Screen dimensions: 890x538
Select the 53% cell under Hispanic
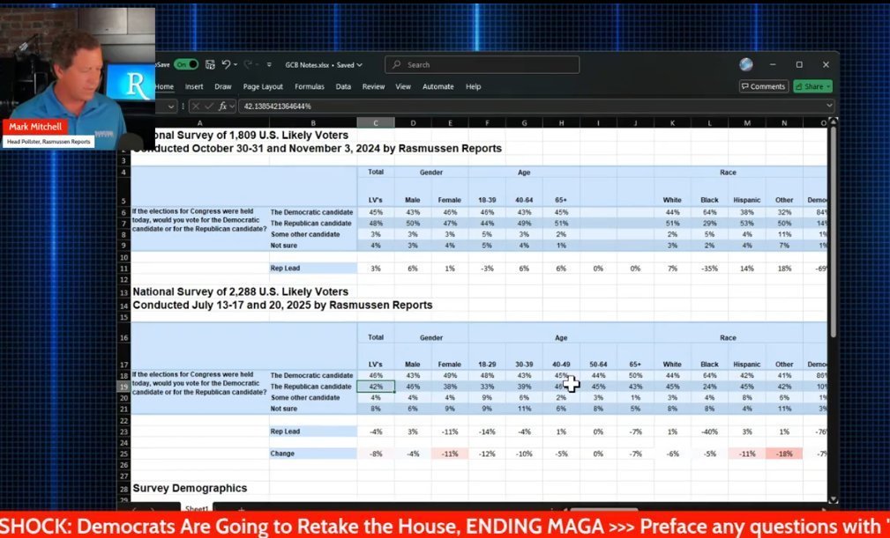746,223
